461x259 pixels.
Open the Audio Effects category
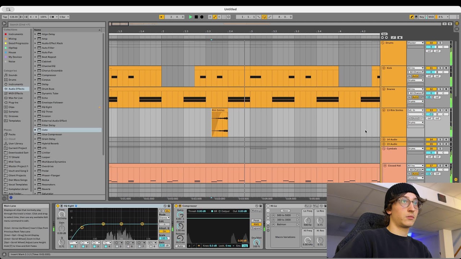pyautogui.click(x=16, y=89)
